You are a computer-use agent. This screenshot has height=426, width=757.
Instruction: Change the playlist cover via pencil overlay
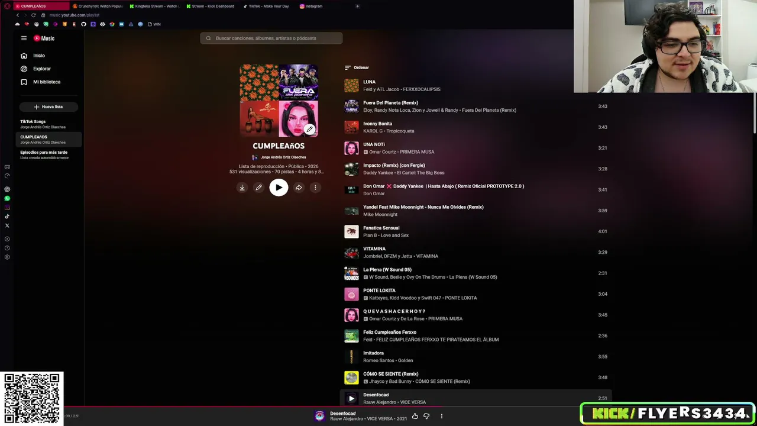[309, 129]
